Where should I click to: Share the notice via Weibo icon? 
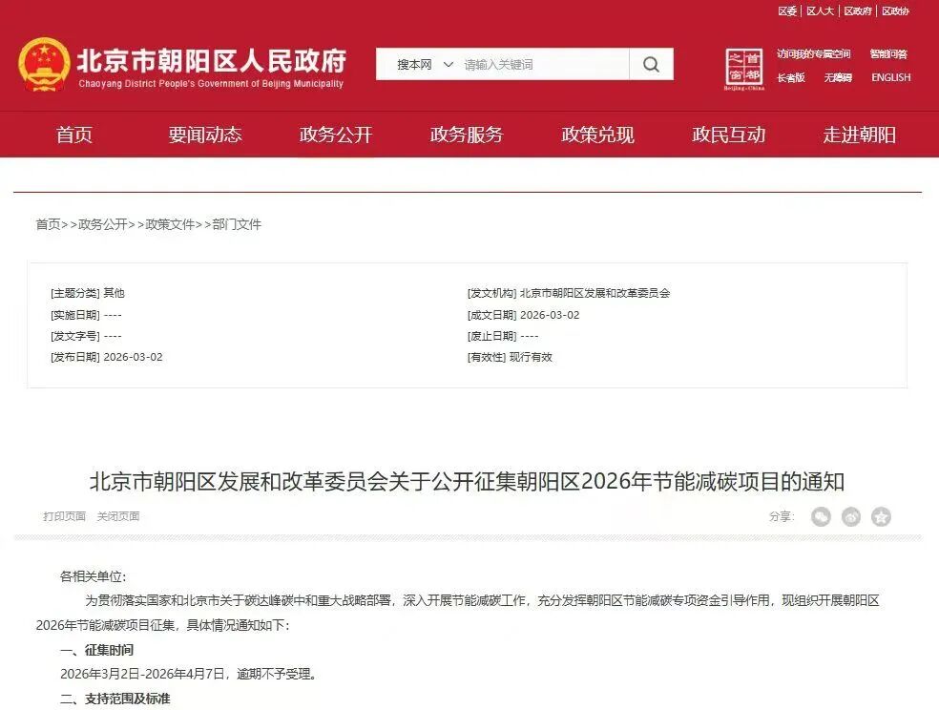[x=851, y=516]
